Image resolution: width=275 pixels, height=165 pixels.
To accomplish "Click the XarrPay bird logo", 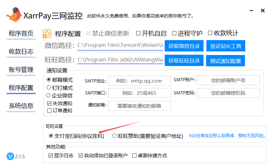I will (14, 15).
